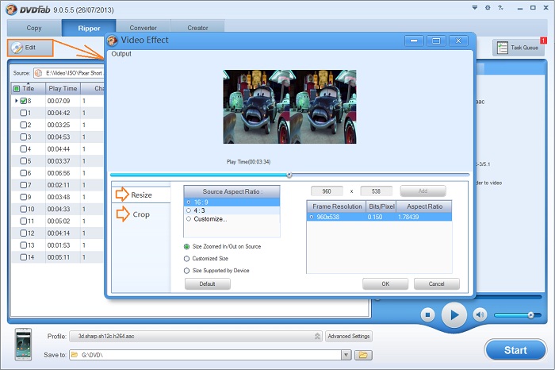Choose Customize... aspect ratio option
This screenshot has height=370, width=555.
[232, 219]
